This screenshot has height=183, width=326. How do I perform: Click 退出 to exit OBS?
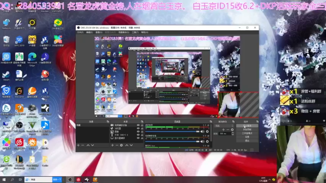(247, 141)
